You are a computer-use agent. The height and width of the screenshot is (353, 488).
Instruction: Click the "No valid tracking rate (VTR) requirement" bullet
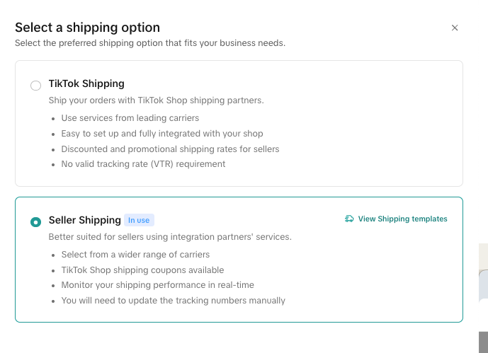click(x=143, y=163)
